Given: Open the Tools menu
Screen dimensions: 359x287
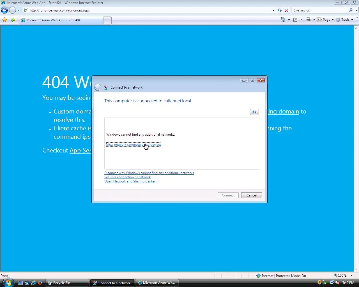Looking at the screenshot, I should pos(345,20).
